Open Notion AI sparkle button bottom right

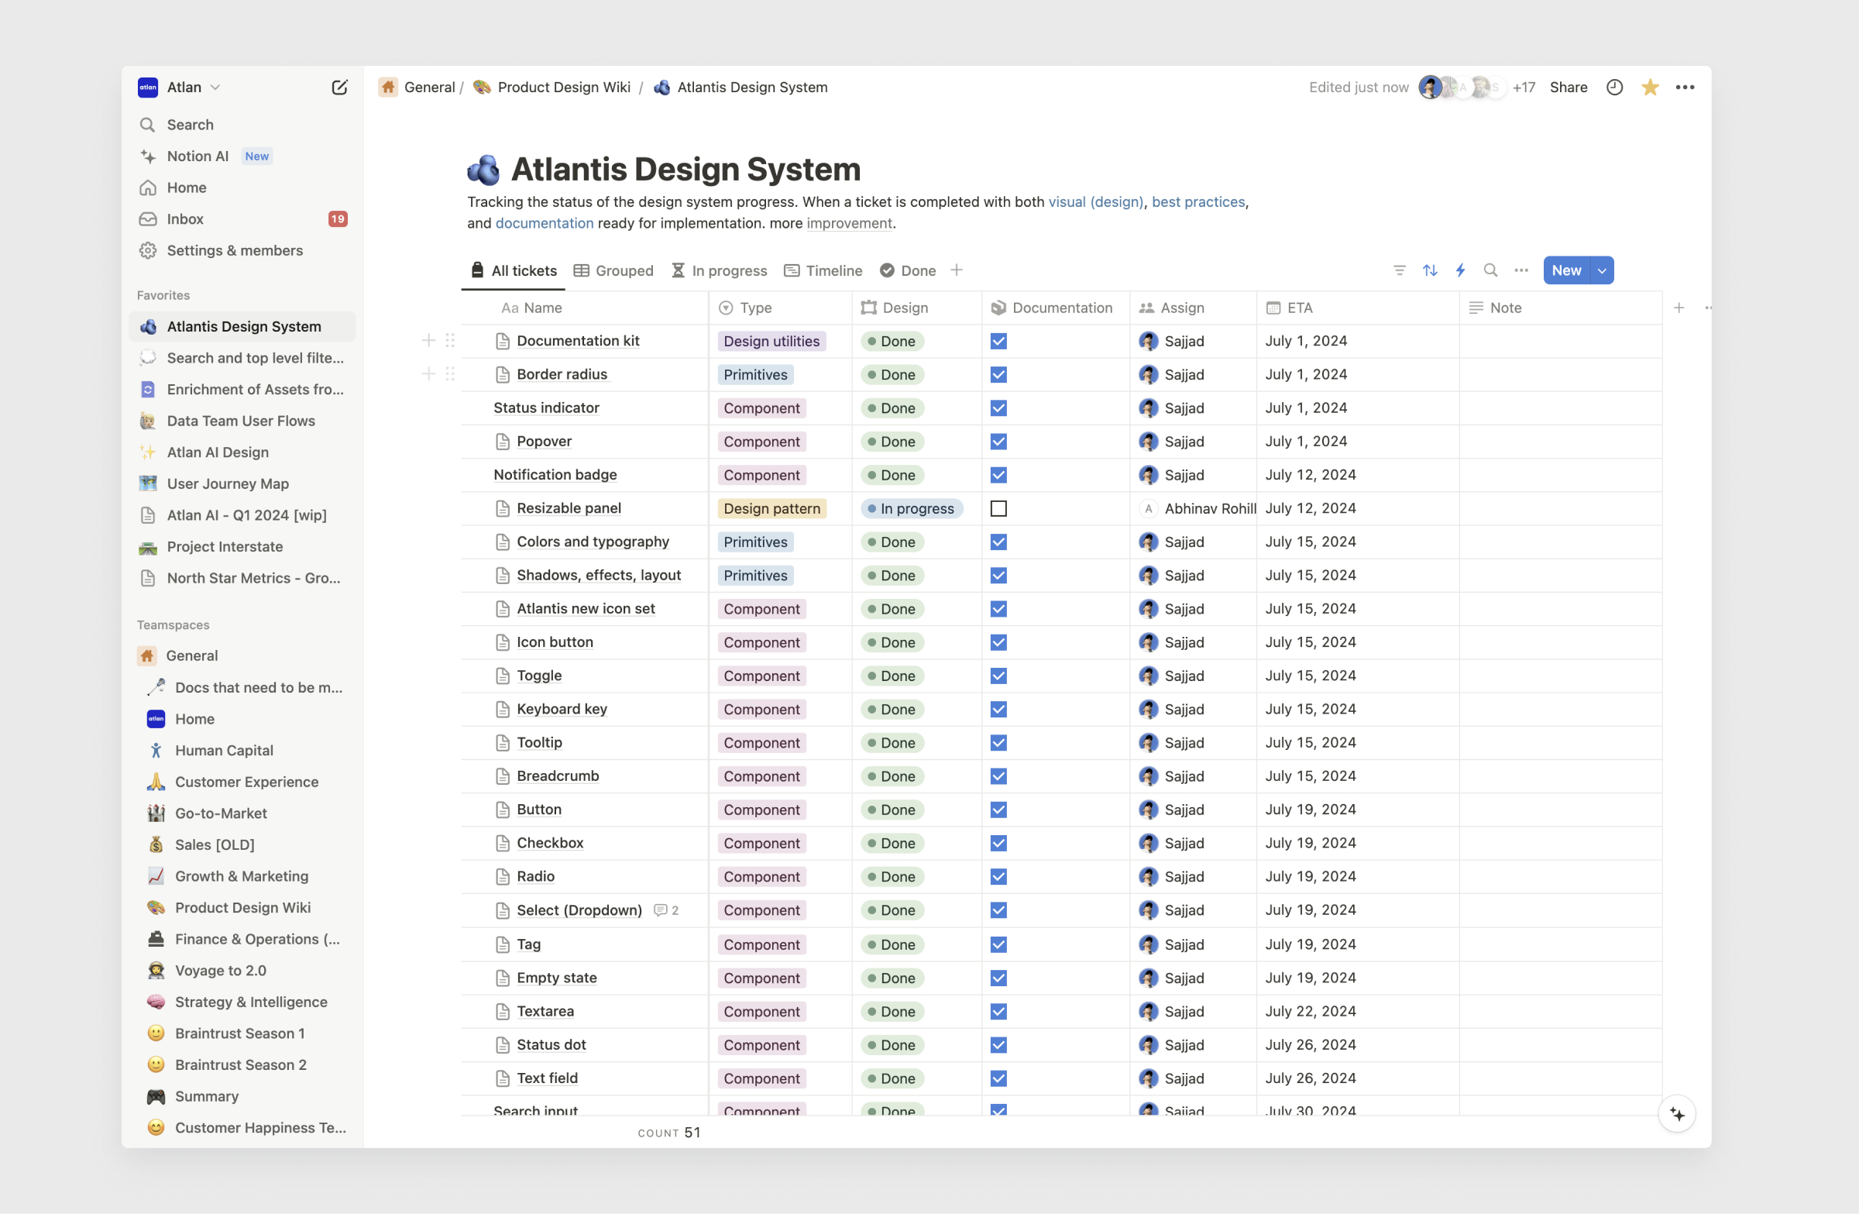(1676, 1114)
